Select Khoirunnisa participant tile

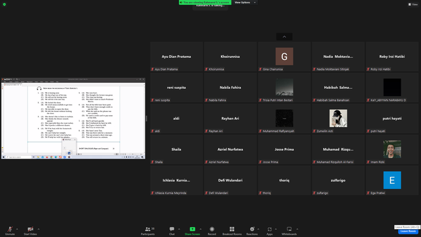point(230,57)
